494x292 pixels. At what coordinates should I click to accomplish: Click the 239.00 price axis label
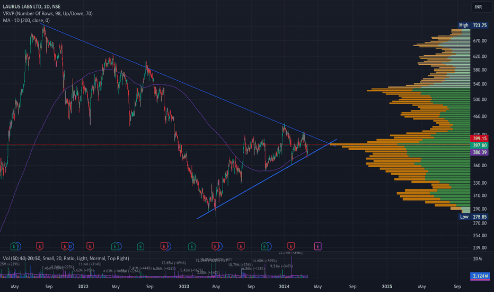[480, 247]
